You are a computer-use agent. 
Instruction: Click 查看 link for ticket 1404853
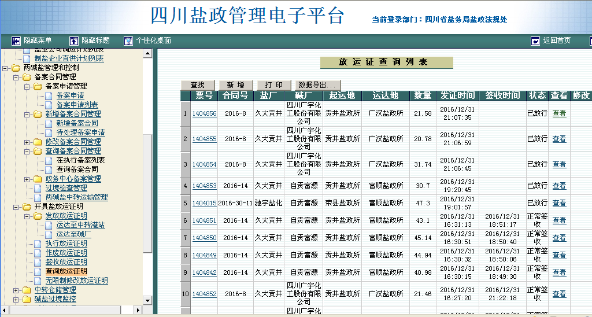(x=559, y=186)
